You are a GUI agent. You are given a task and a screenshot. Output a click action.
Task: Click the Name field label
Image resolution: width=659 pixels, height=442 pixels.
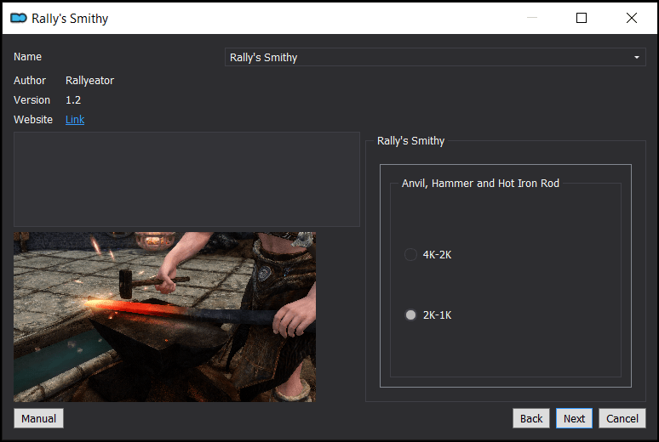click(x=27, y=57)
